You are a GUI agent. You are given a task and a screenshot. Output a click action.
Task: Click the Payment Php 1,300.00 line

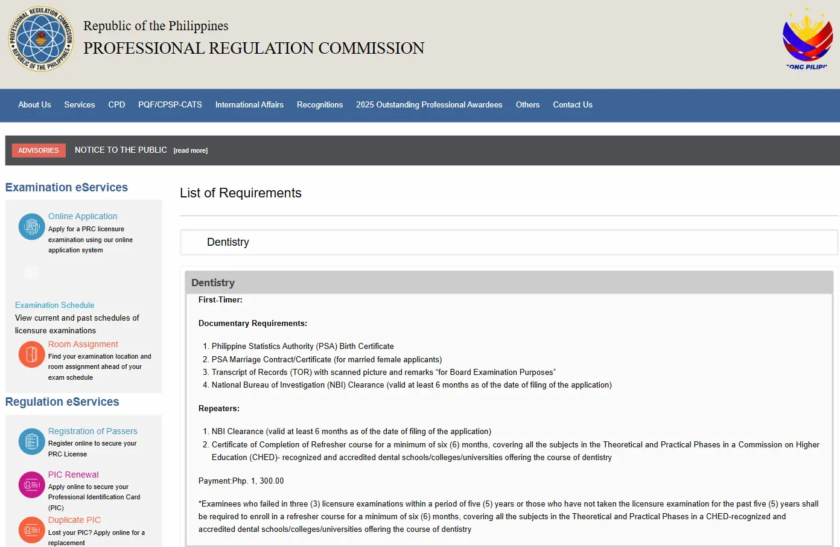pyautogui.click(x=241, y=481)
